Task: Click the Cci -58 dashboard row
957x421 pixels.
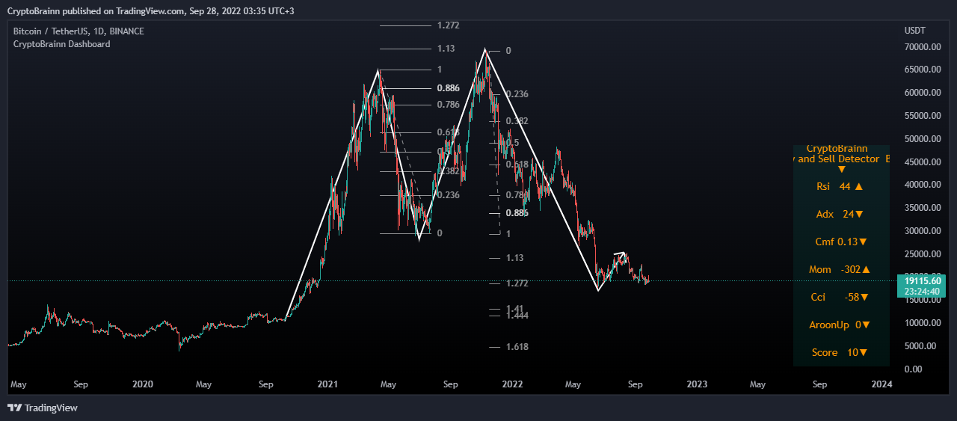Action: pos(840,297)
